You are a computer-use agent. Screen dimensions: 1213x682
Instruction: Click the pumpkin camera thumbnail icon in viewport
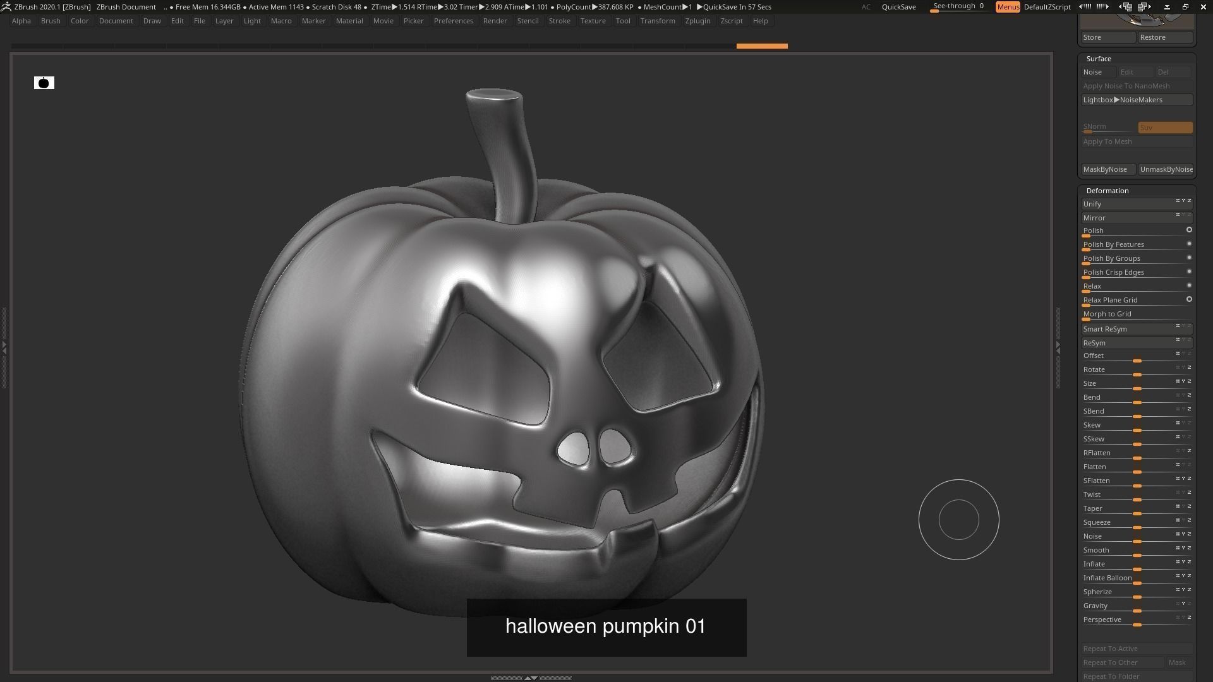tap(44, 83)
